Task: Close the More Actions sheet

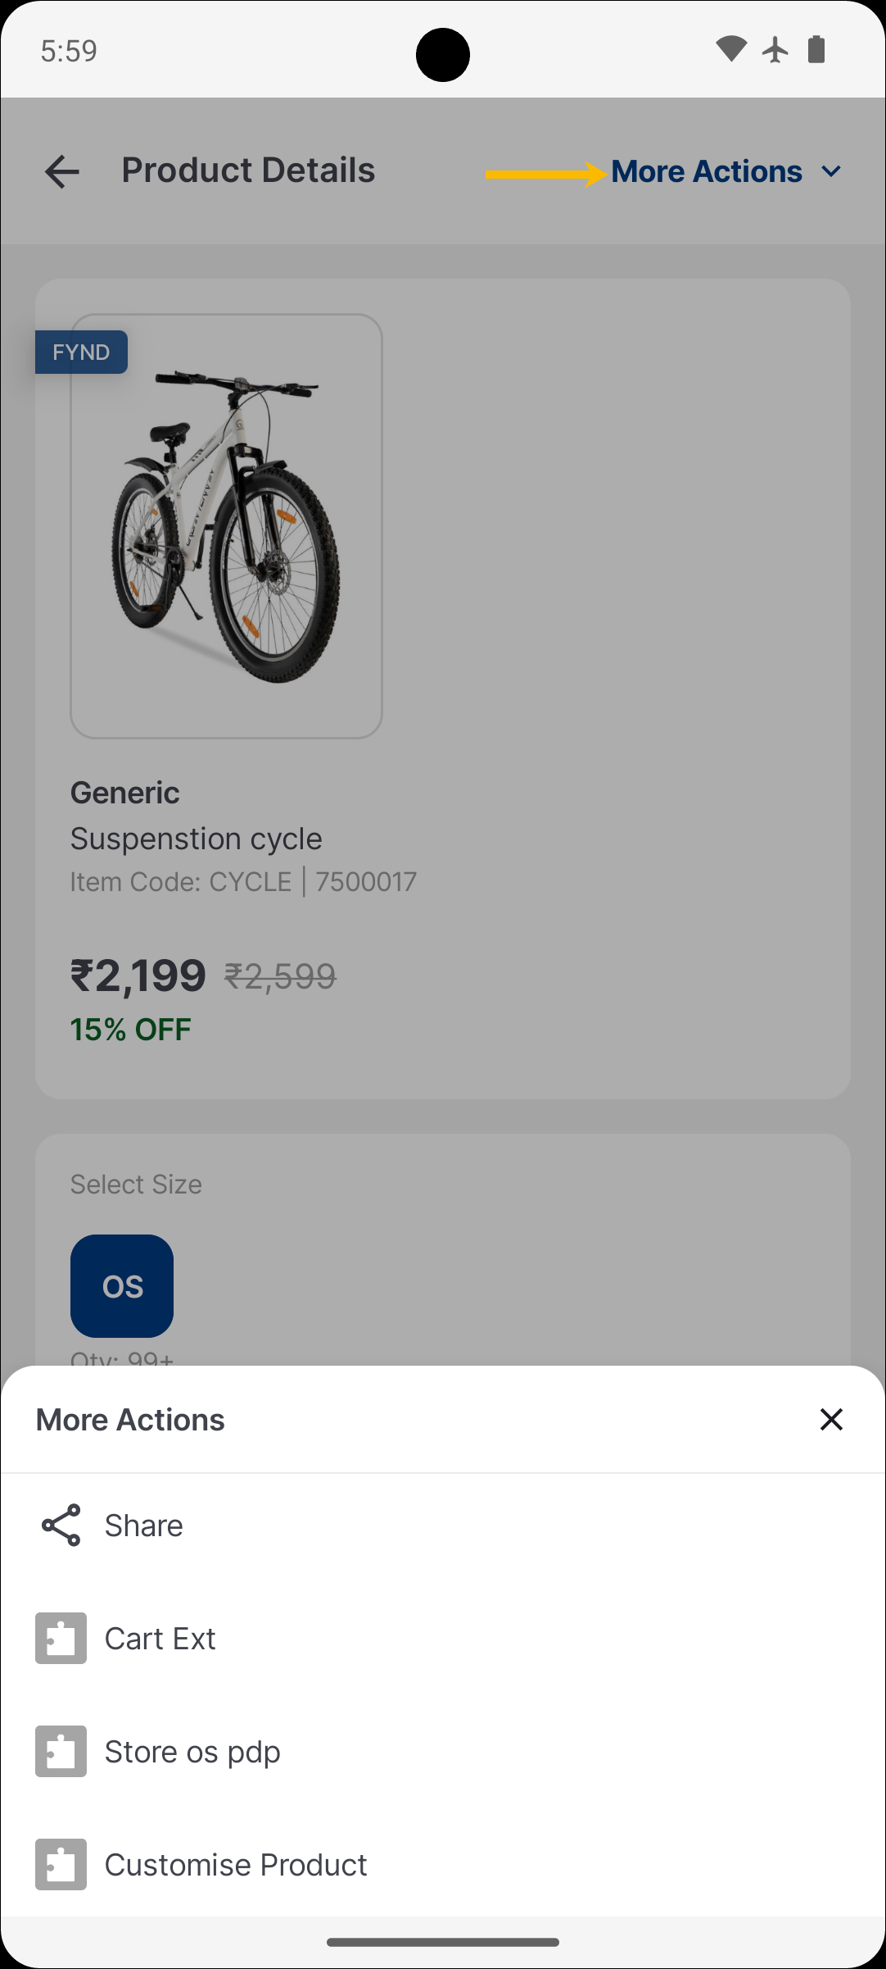Action: (x=831, y=1420)
